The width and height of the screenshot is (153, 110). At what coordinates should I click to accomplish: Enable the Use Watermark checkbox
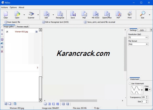click(130, 84)
